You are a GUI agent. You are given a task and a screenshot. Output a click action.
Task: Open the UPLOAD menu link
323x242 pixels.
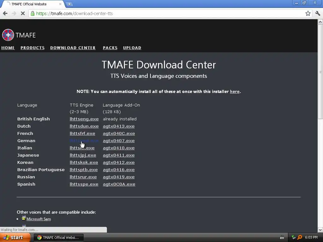[x=132, y=48]
